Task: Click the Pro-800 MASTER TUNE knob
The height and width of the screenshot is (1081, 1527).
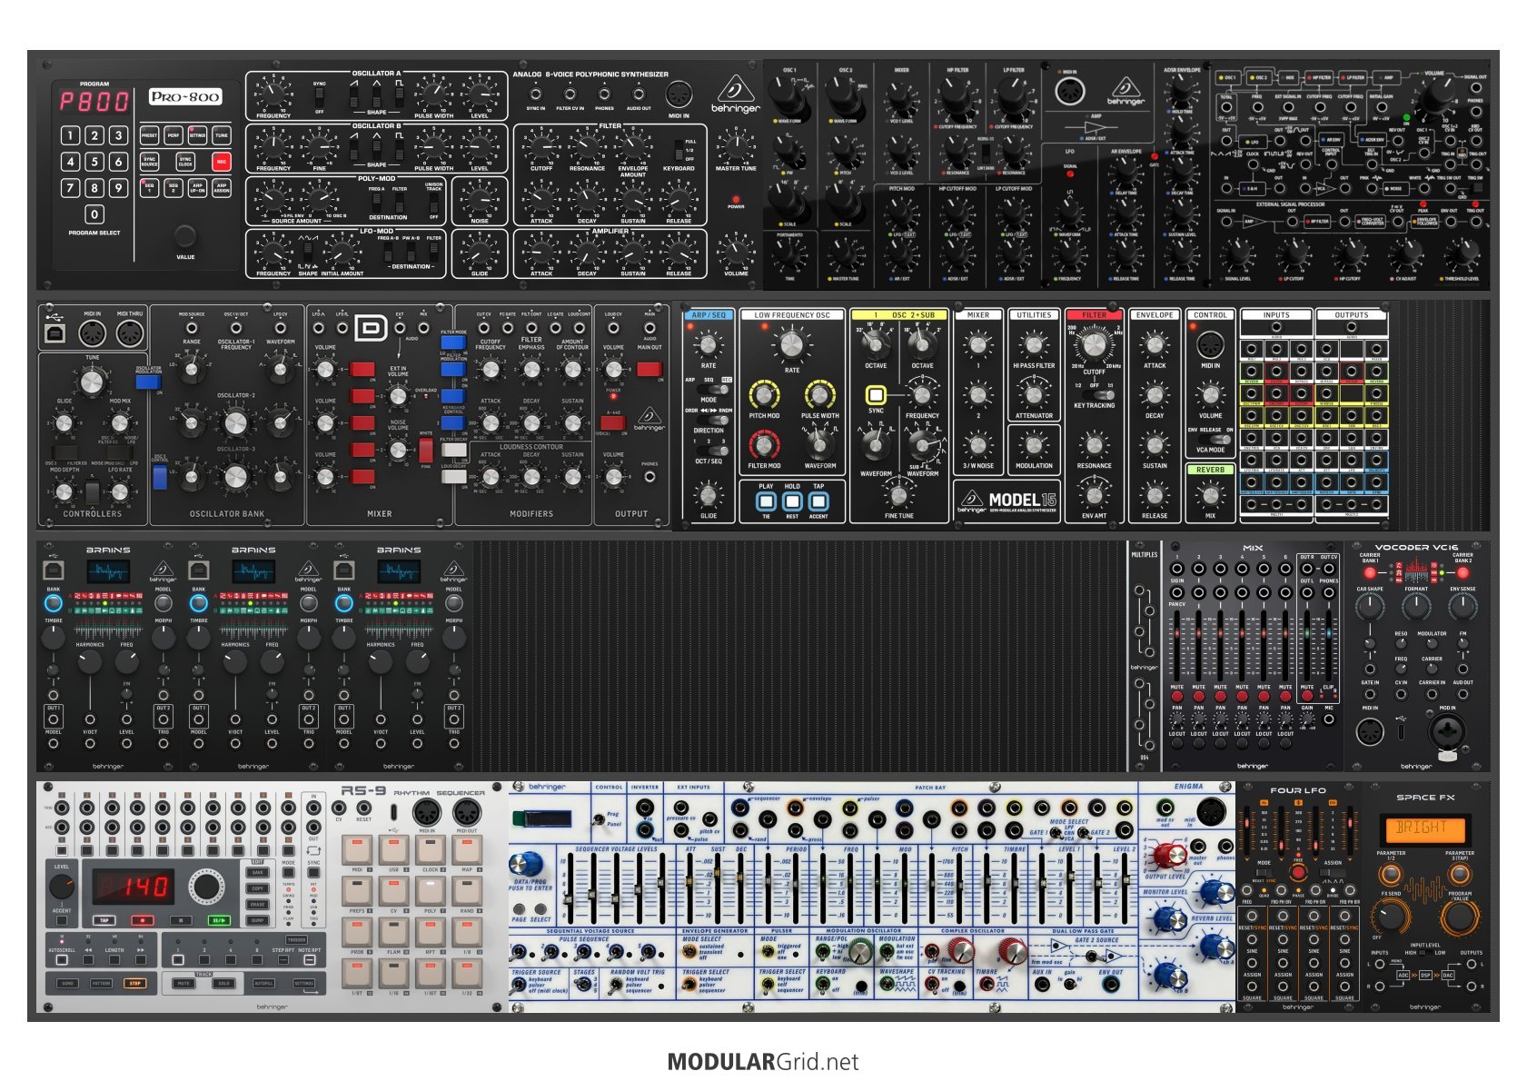Action: point(736,147)
